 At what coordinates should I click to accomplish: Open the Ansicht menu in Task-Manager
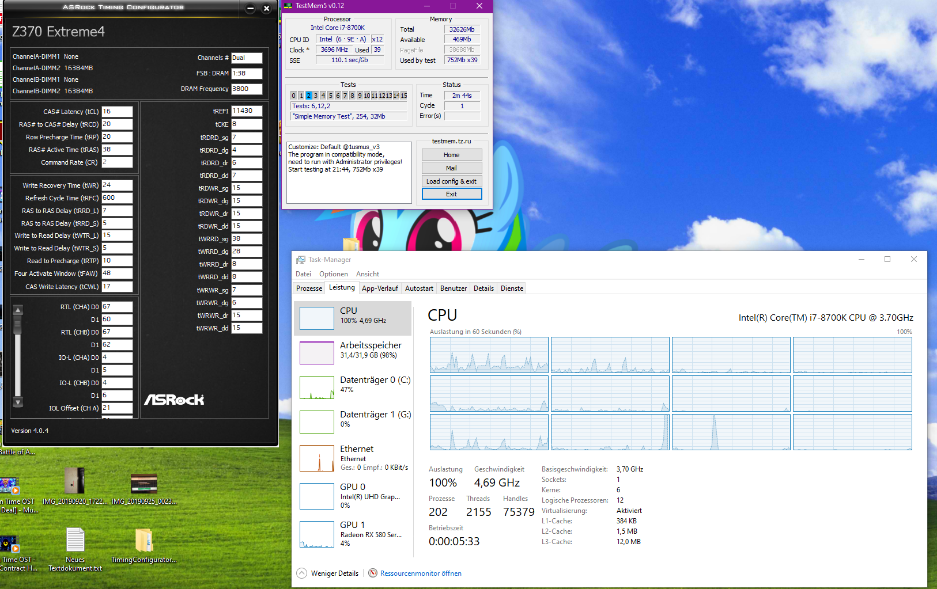(368, 274)
